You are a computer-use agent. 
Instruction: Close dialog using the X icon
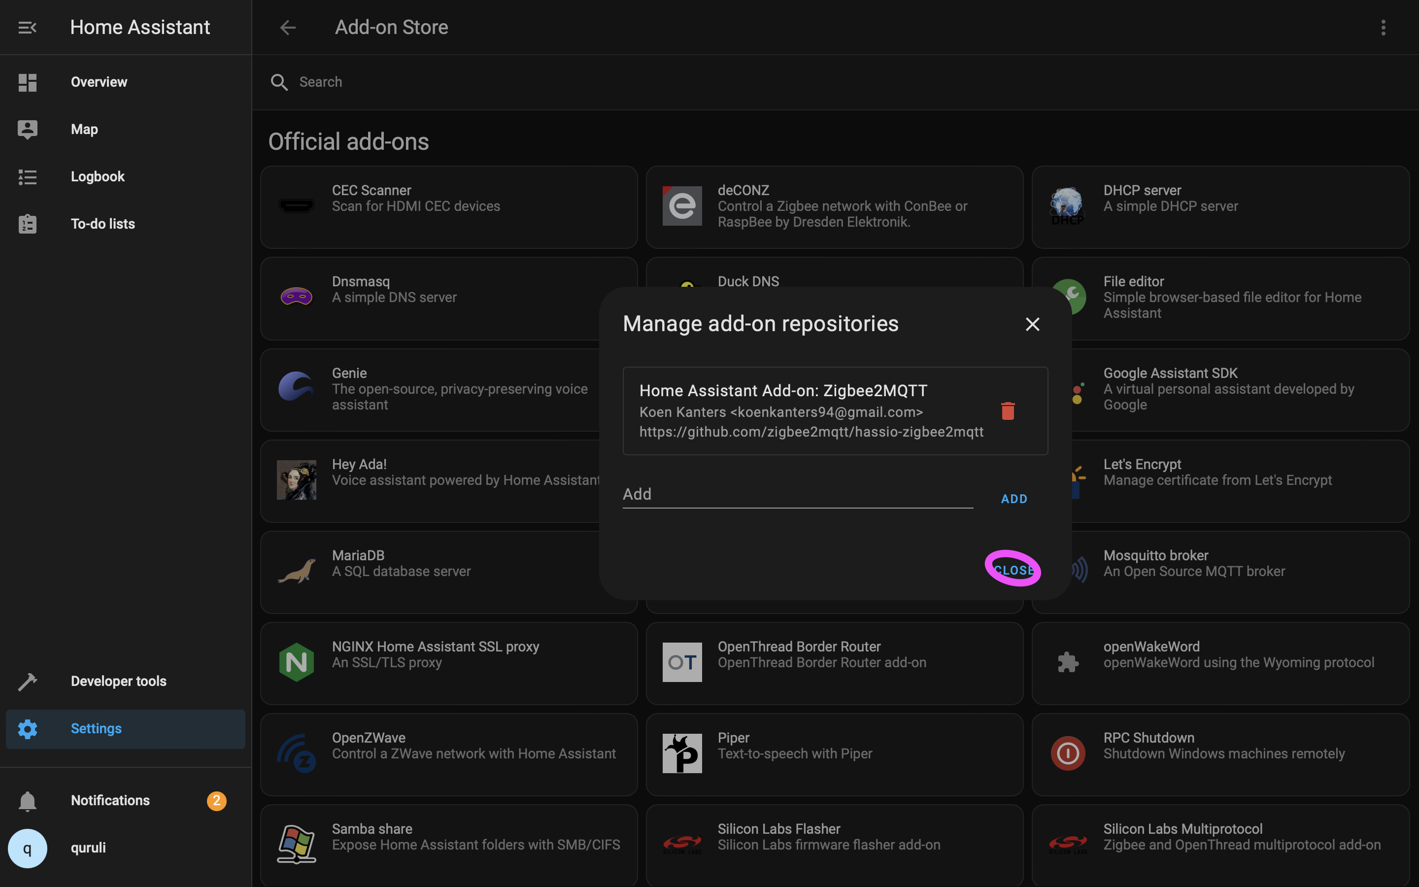tap(1032, 324)
